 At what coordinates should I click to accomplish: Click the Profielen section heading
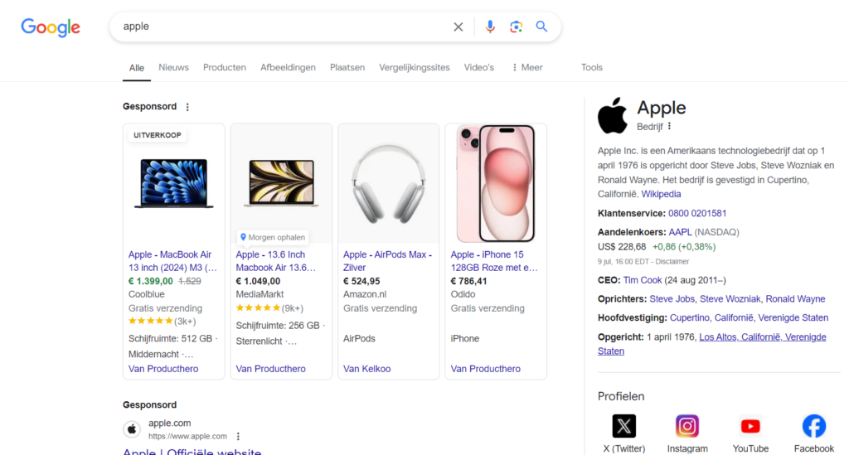[621, 396]
